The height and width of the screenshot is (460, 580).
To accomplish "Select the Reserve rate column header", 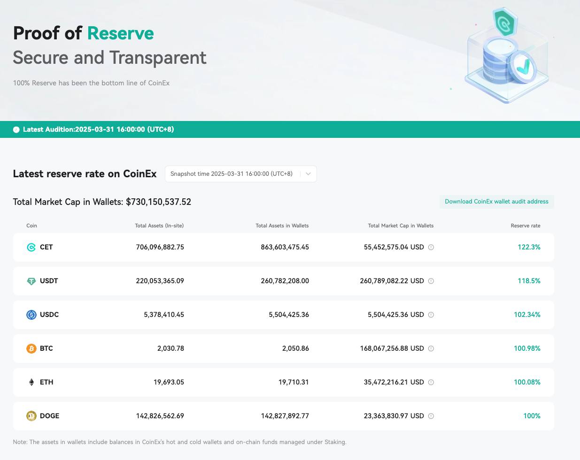I will coord(525,226).
